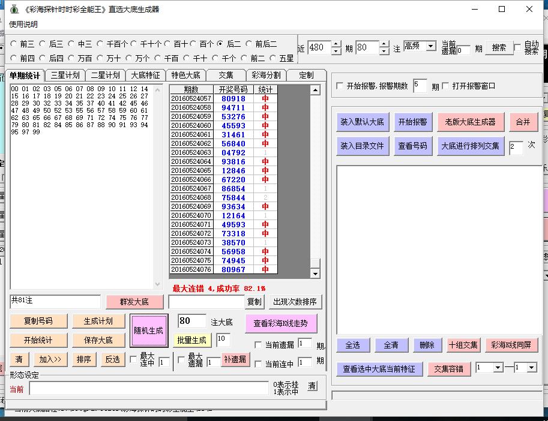Click the 形态设定 当前 input field
The image size is (548, 421).
(148, 389)
